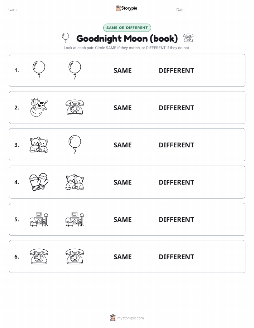Click the second fireplace room image in row 5
The width and height of the screenshot is (254, 328).
point(75,219)
